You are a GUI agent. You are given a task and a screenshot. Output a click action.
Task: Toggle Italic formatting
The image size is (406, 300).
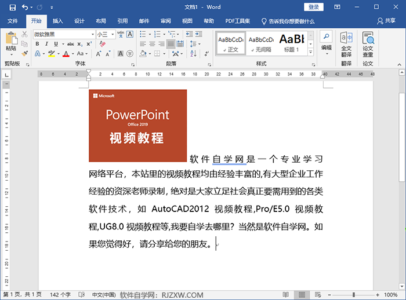click(46, 44)
